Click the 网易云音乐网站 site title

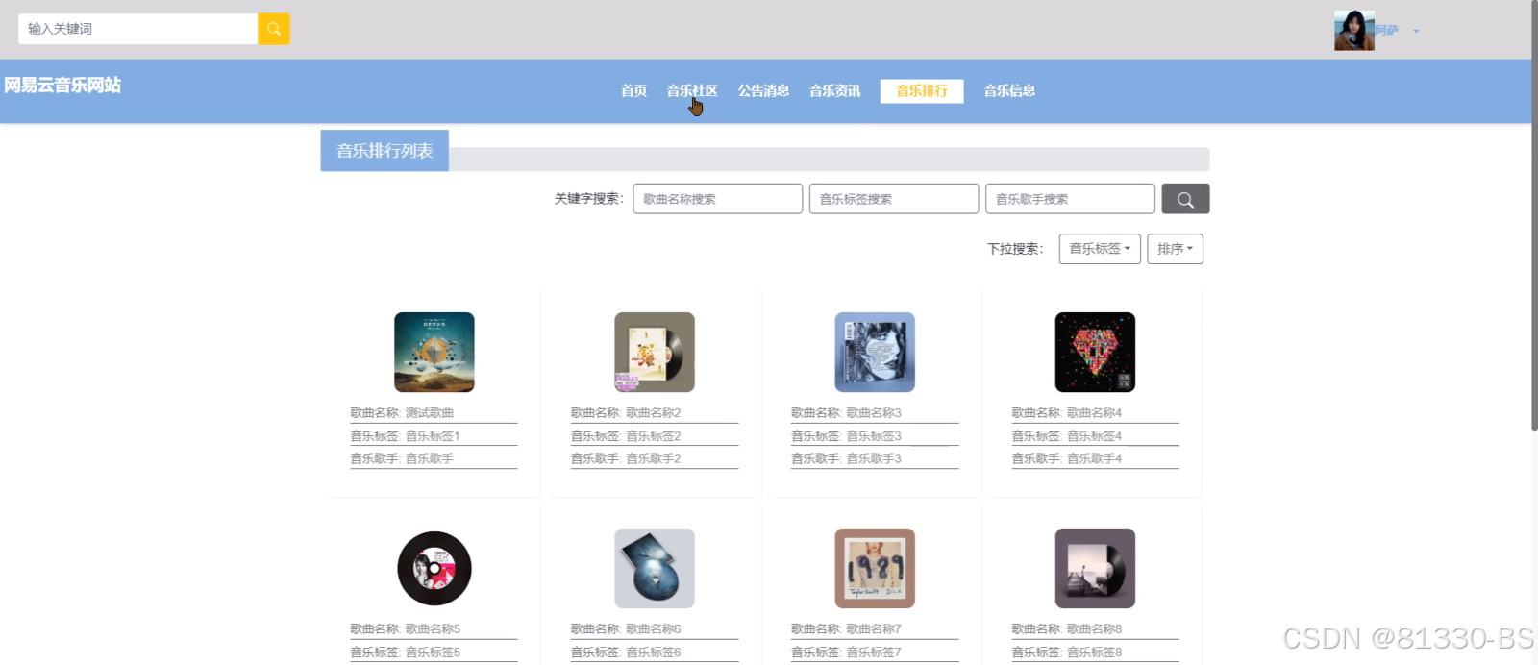tap(62, 85)
